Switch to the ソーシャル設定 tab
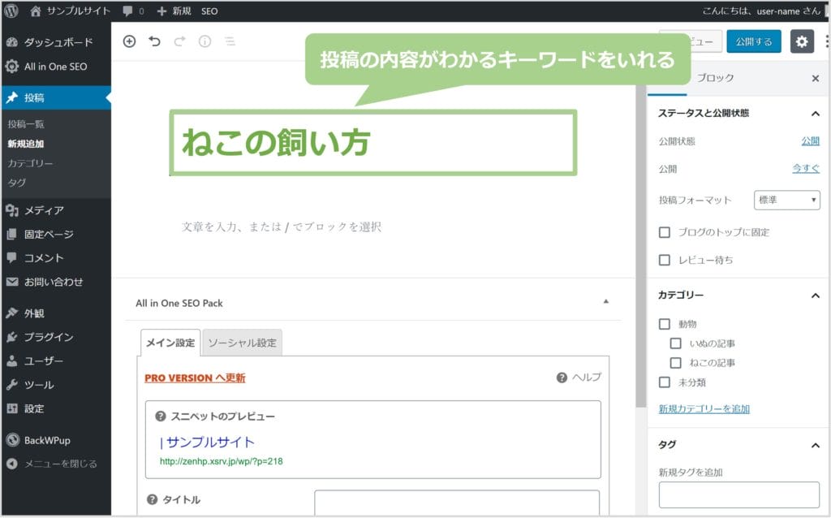The image size is (831, 518). (242, 343)
